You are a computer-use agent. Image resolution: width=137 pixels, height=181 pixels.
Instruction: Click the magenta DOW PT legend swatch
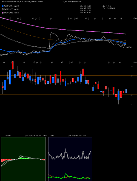[x=3, y=13]
